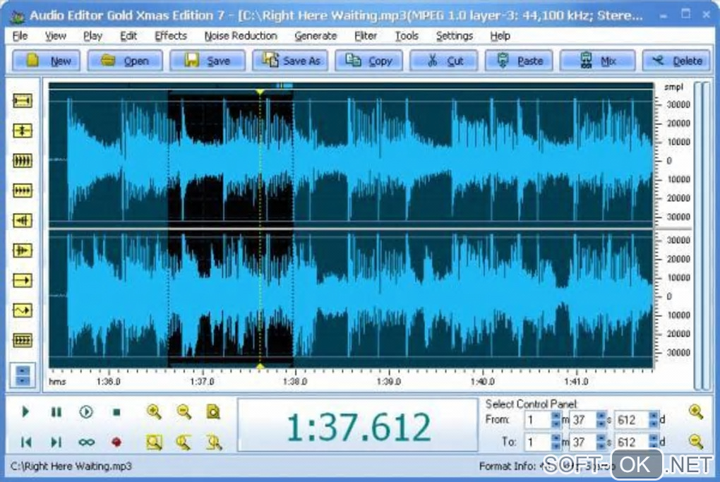
Task: Jump to start with skip-back button
Action: click(x=26, y=442)
